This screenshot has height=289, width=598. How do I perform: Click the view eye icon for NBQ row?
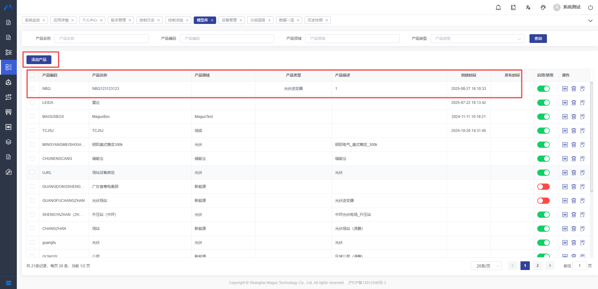(x=565, y=89)
